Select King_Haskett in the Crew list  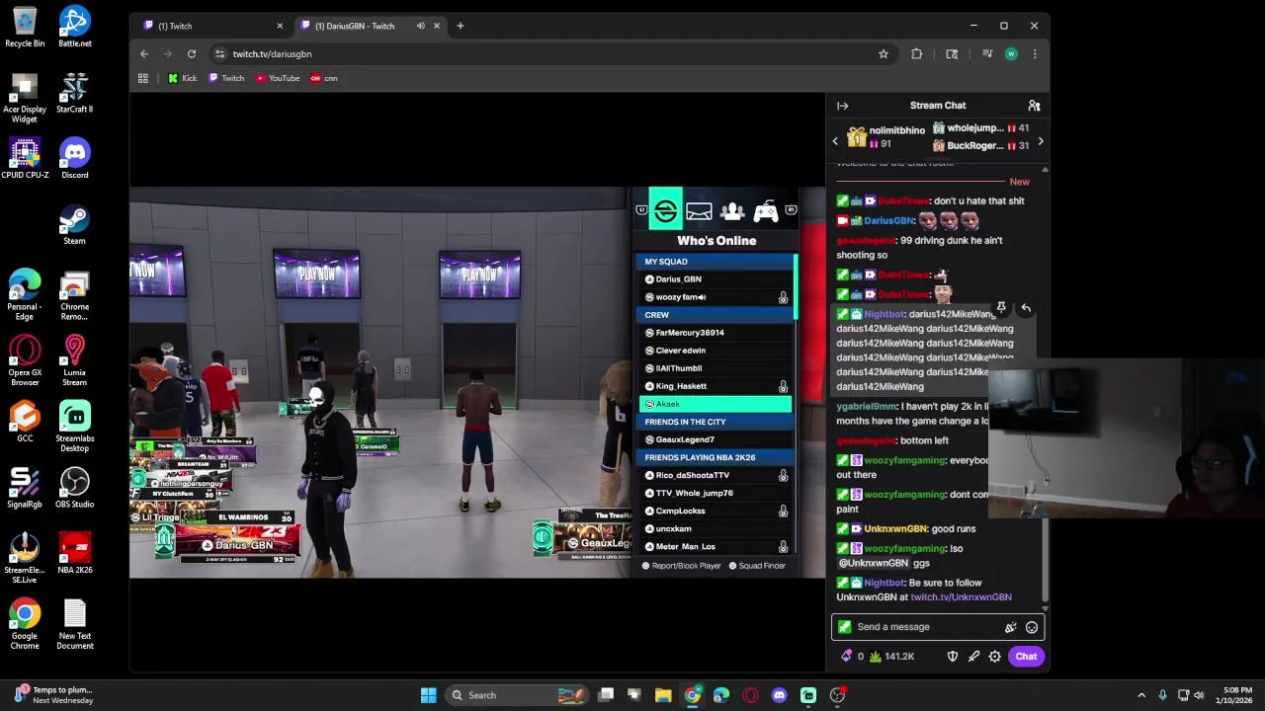tap(716, 386)
